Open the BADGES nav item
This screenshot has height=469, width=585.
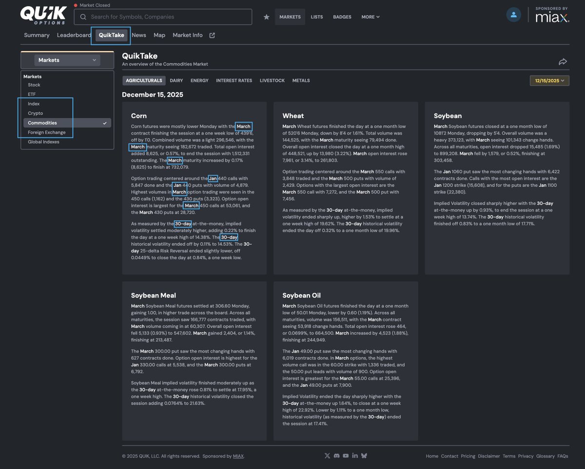click(342, 17)
